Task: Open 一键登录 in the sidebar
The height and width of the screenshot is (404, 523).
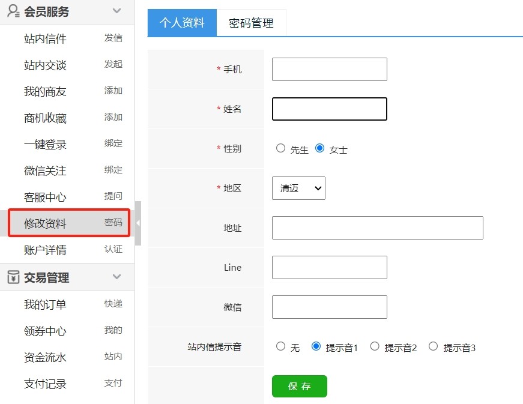Action: pos(45,144)
